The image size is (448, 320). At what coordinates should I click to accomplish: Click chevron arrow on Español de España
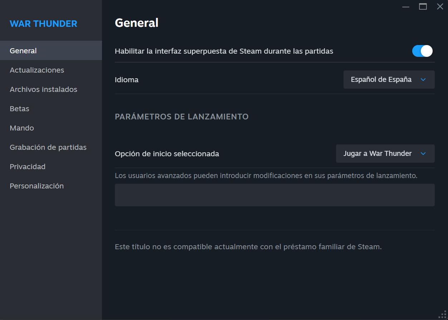[x=423, y=79]
